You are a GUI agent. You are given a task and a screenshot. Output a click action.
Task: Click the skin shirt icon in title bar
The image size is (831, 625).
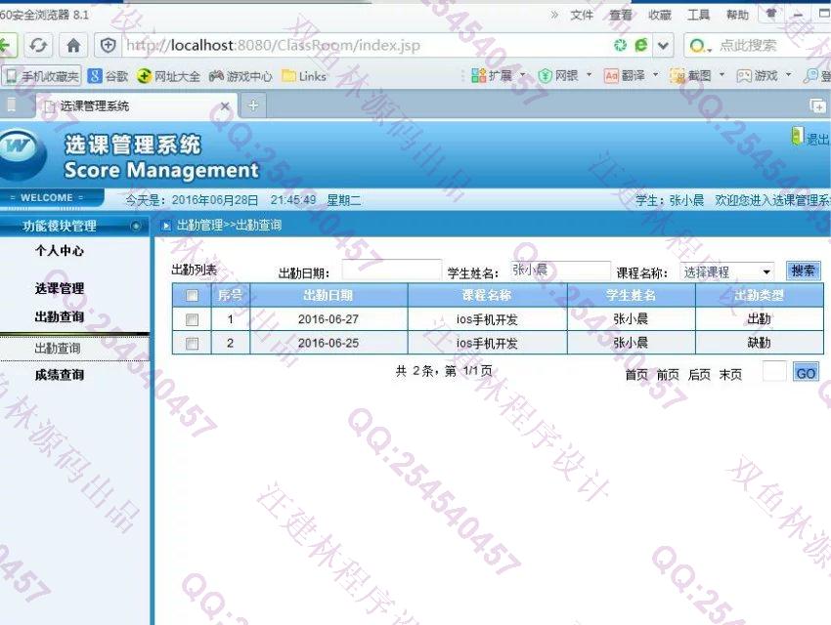(771, 14)
